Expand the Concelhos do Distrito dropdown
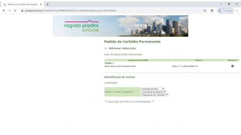 [154, 92]
